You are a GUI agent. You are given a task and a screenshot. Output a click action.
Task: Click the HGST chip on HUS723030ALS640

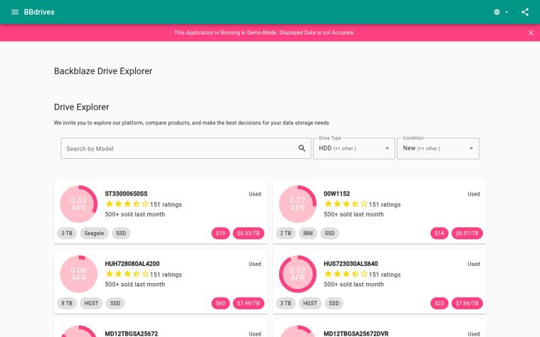click(x=310, y=303)
